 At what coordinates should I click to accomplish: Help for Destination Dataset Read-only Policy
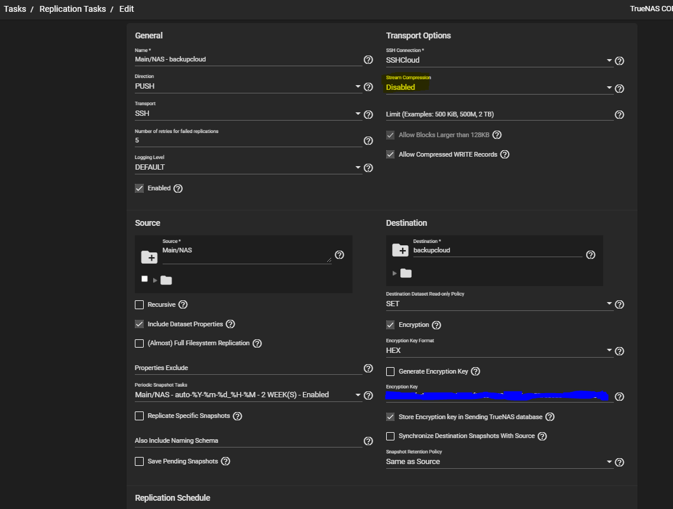pyautogui.click(x=619, y=304)
